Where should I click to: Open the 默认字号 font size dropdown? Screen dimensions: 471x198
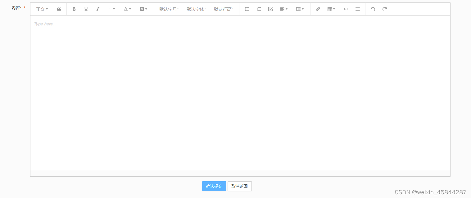click(168, 9)
